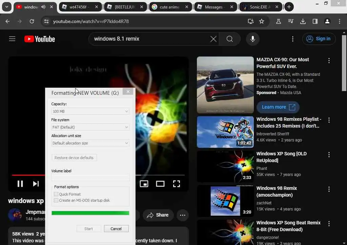347x245 pixels.
Task: Clear the YouTube search text
Action: (213, 39)
